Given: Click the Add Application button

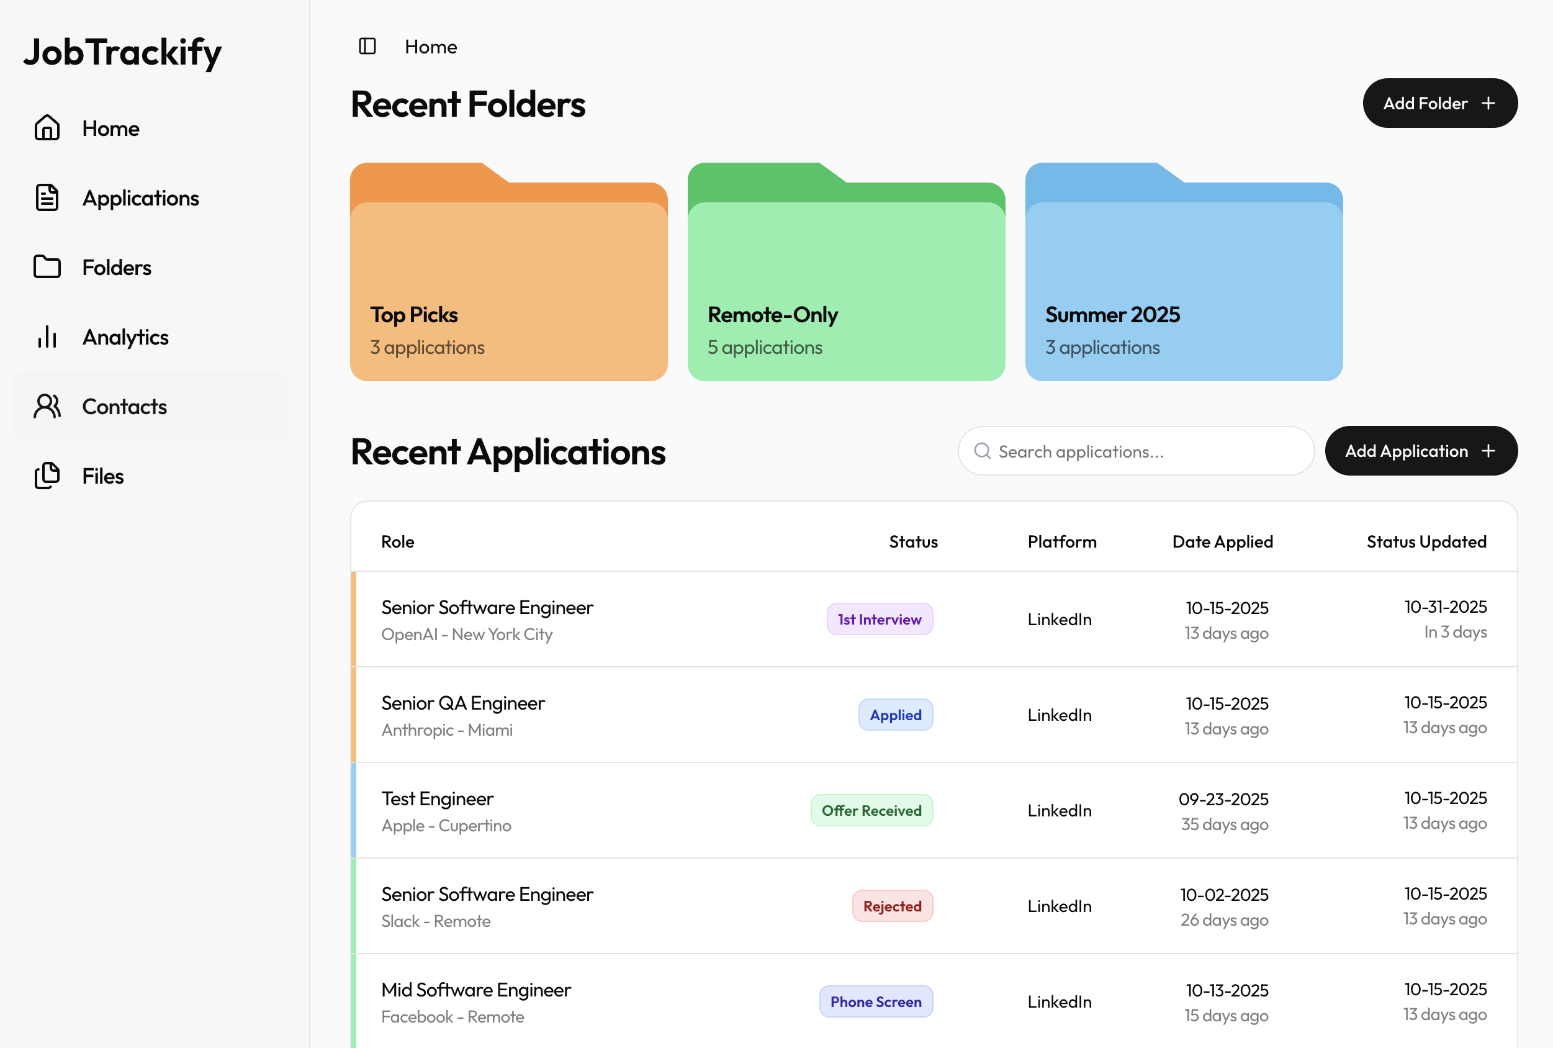Looking at the screenshot, I should pos(1421,451).
